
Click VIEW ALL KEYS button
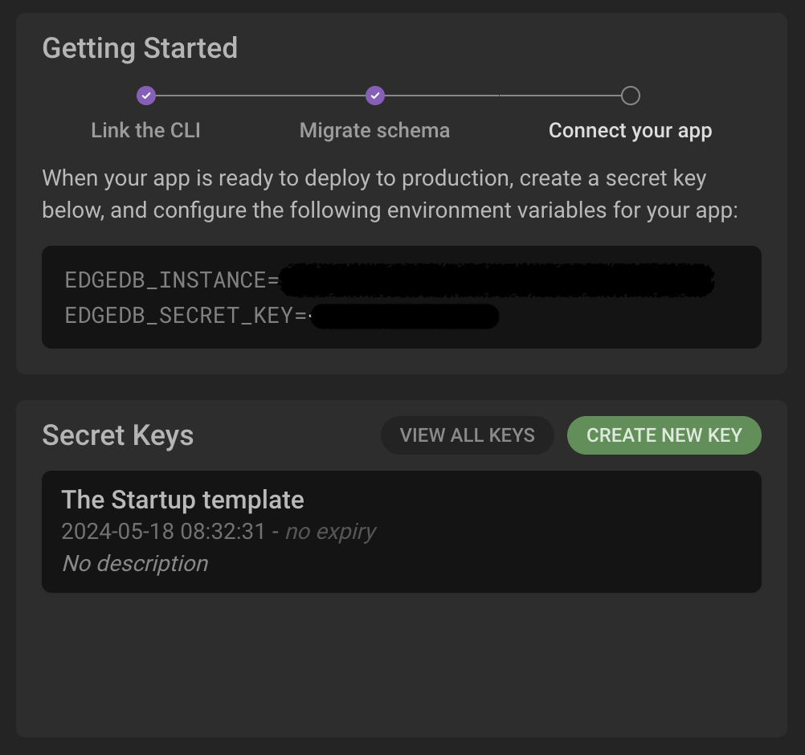(467, 435)
